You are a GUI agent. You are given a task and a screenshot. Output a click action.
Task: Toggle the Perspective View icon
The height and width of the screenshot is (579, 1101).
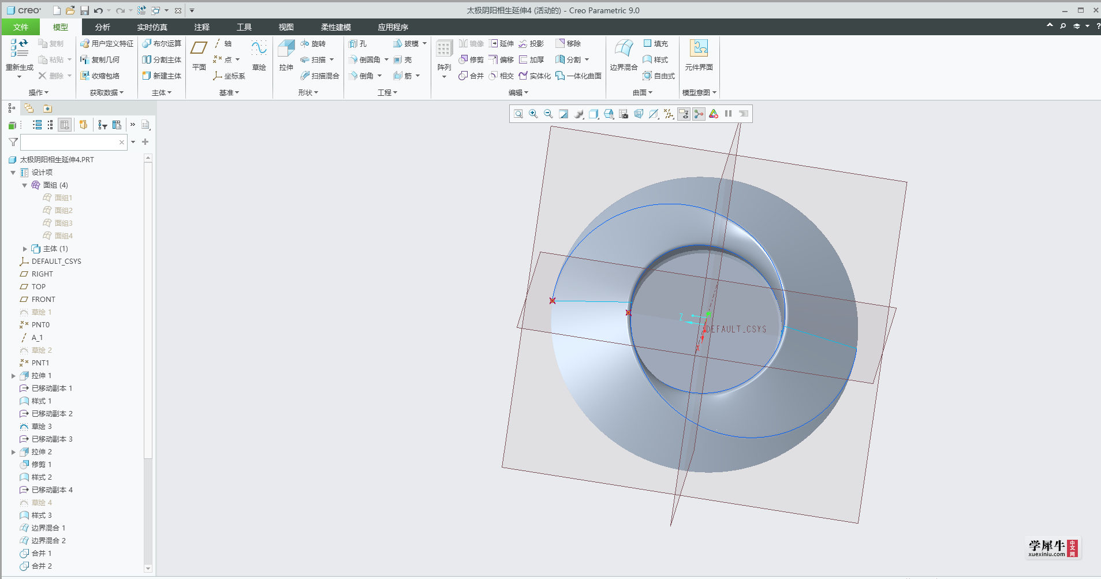[639, 114]
